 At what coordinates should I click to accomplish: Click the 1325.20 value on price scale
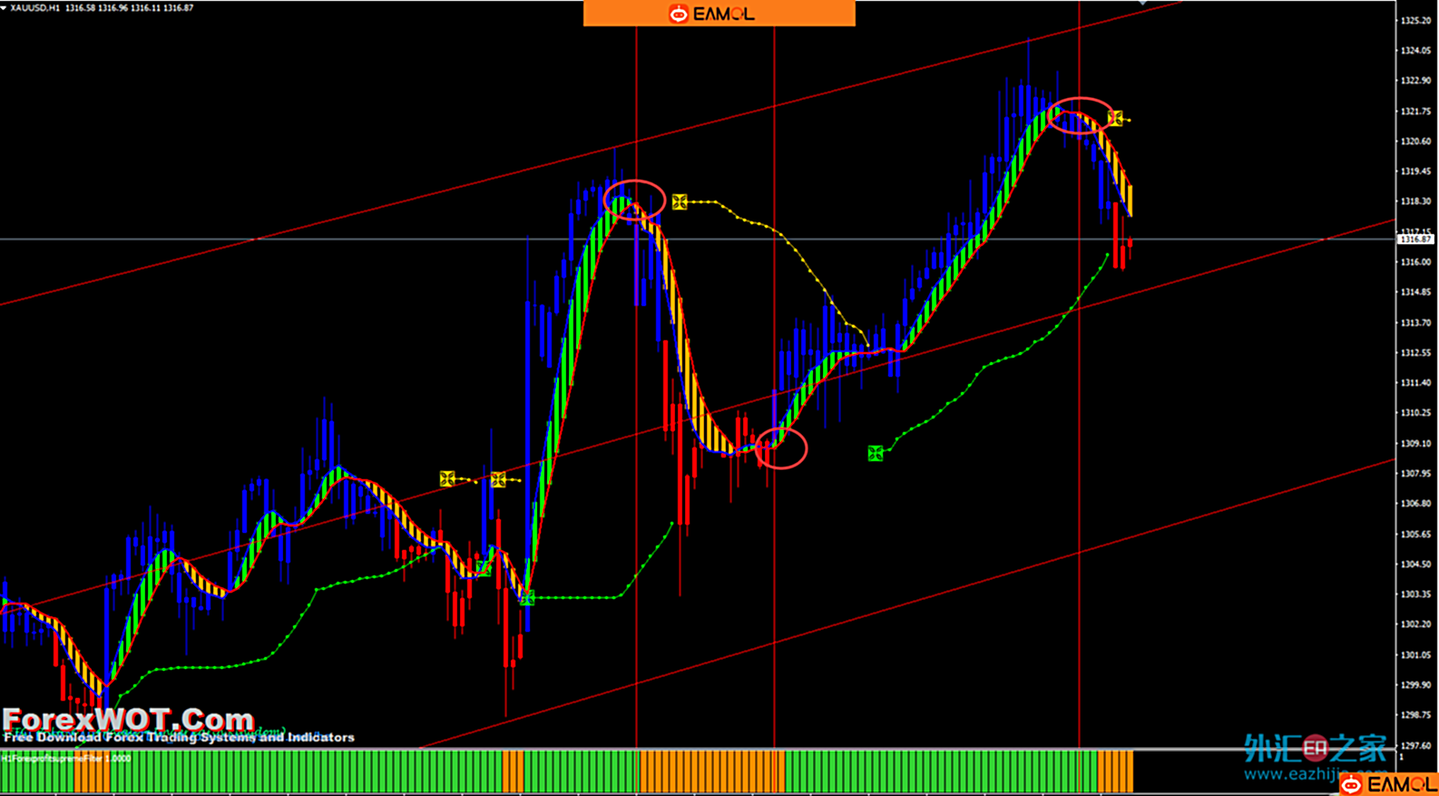pos(1415,20)
